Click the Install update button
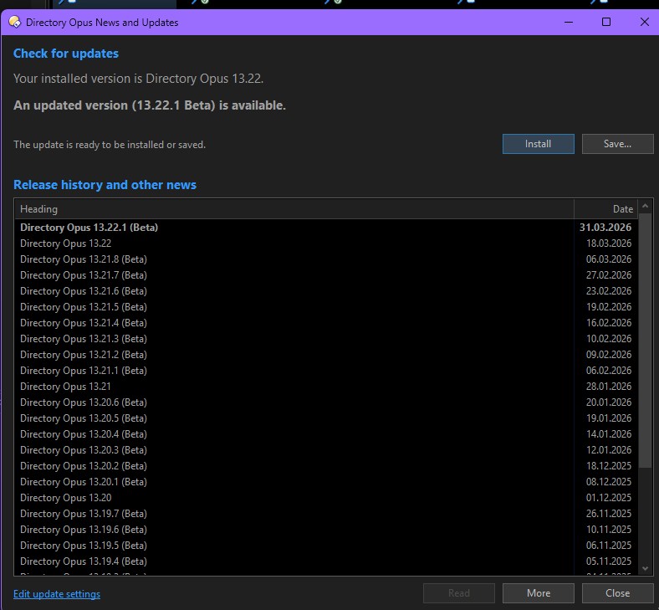Image resolution: width=659 pixels, height=610 pixels. click(538, 144)
